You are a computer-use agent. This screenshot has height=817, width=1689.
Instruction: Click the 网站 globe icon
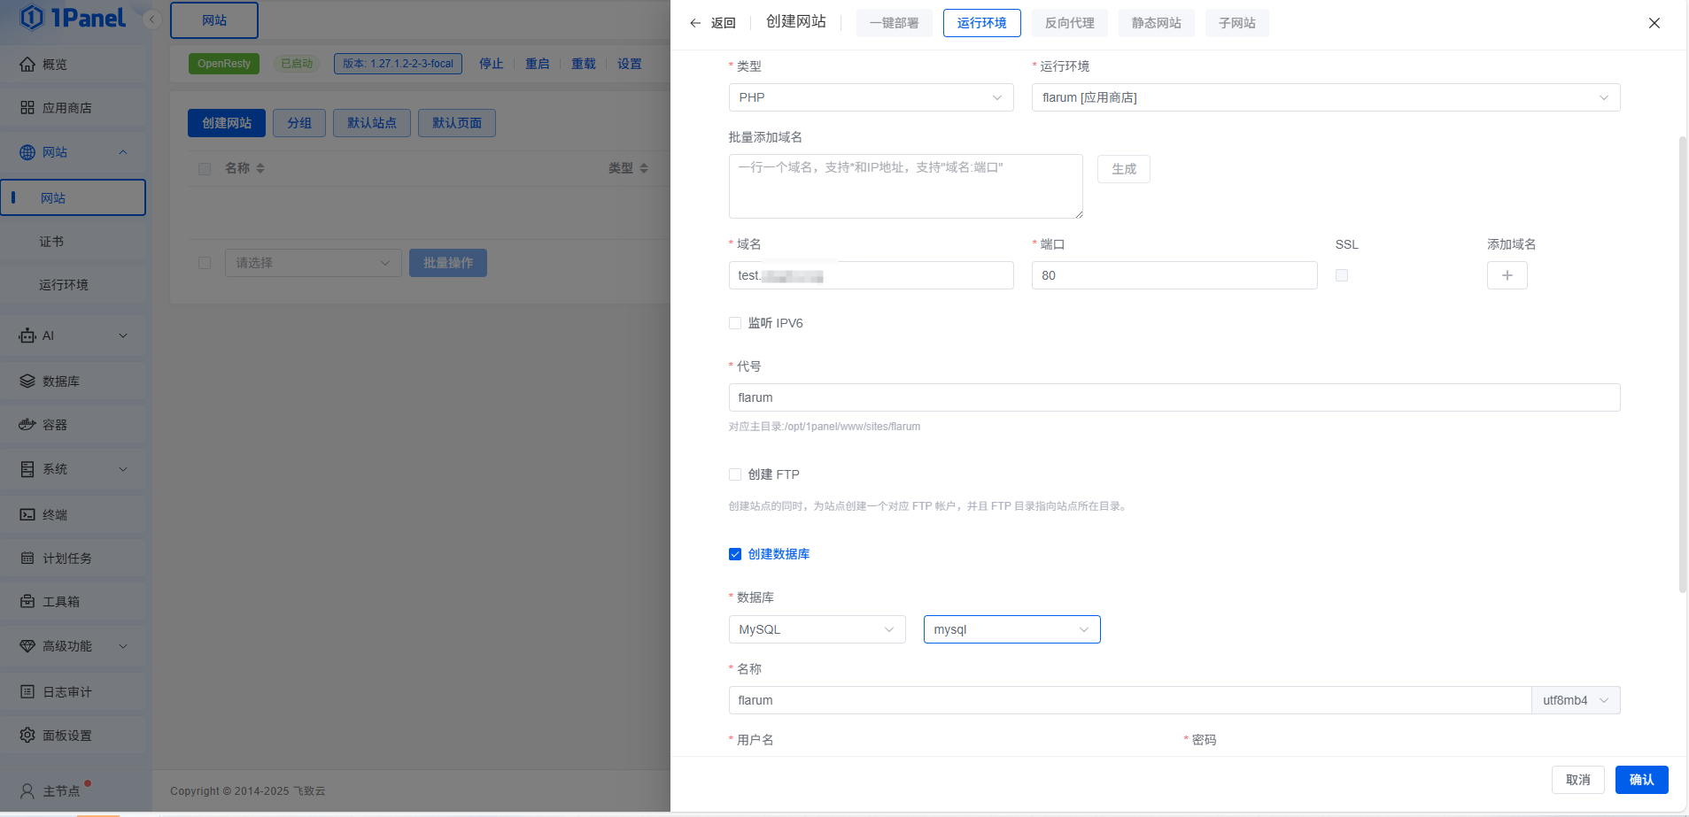pyautogui.click(x=27, y=152)
